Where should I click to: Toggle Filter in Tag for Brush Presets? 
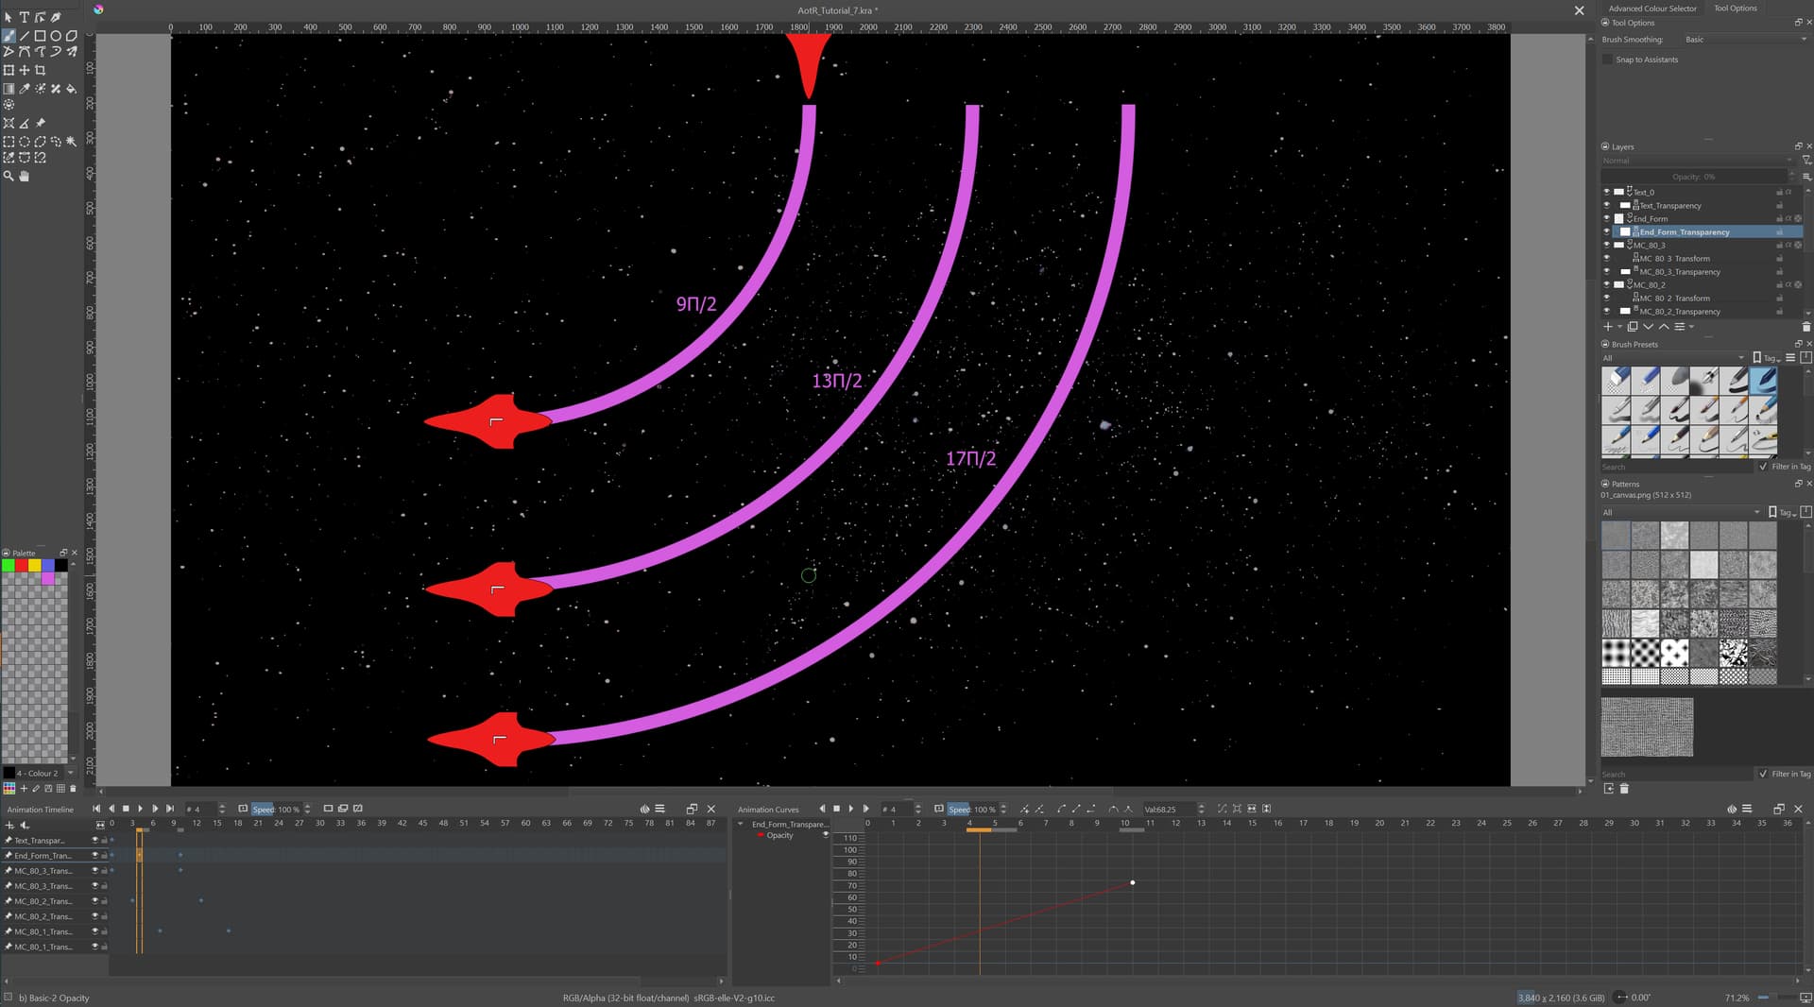coord(1763,467)
